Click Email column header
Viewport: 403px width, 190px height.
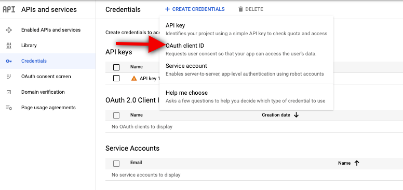coord(136,163)
